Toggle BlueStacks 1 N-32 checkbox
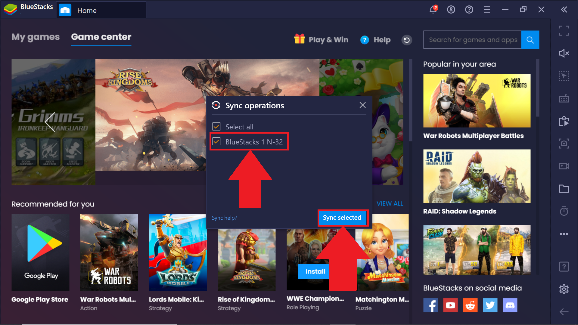 click(216, 141)
